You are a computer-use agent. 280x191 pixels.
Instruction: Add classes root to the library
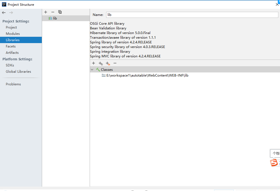coord(94,63)
